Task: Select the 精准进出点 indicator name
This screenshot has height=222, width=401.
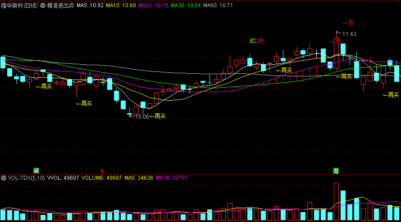Action: (61, 5)
